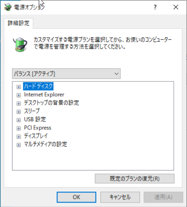Expand the スリープ plus icon

(19, 112)
